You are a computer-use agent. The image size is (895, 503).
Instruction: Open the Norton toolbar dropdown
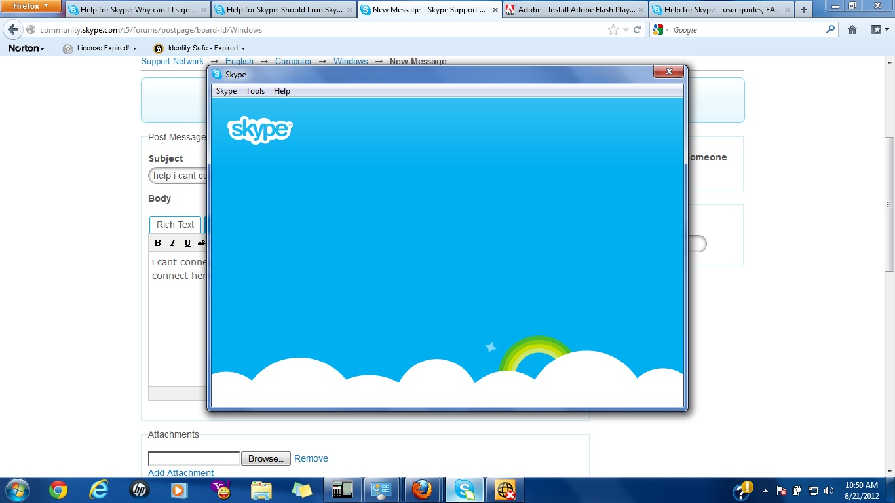coord(26,48)
